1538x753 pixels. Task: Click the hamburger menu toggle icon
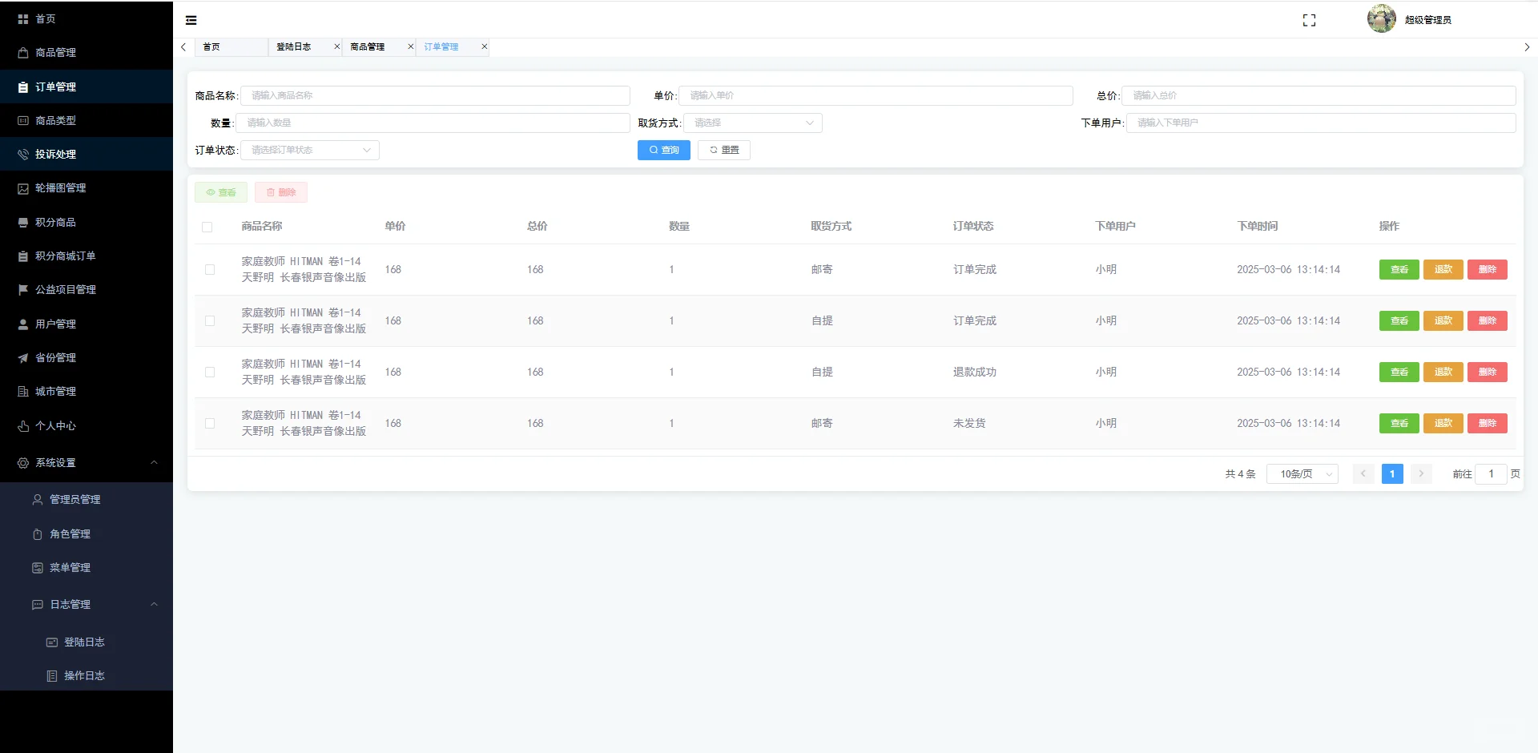click(191, 19)
